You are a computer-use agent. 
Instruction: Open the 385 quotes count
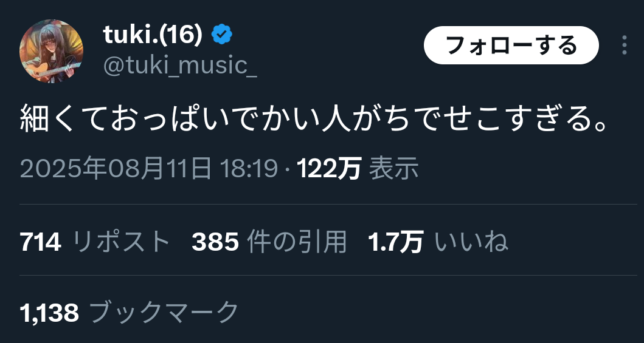[215, 242]
